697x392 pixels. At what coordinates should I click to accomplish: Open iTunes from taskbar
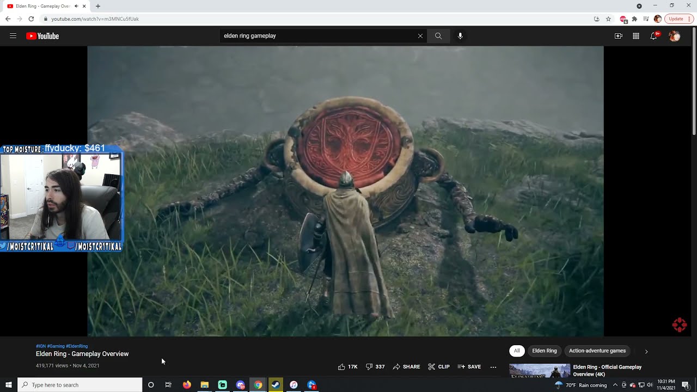(x=294, y=385)
